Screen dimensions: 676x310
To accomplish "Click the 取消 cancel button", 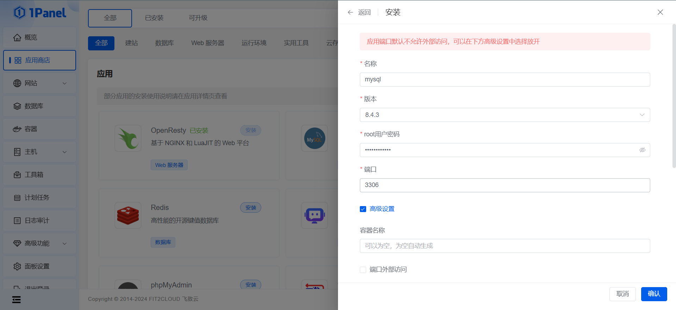I will [622, 294].
